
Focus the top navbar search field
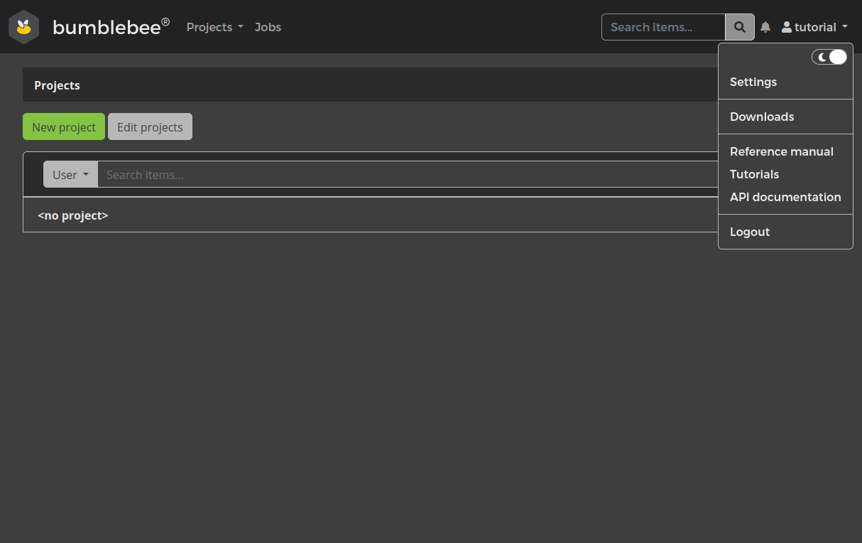[x=663, y=27]
